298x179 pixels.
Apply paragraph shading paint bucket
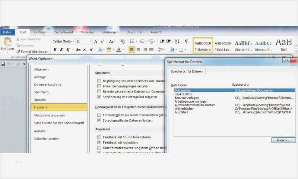point(172,50)
